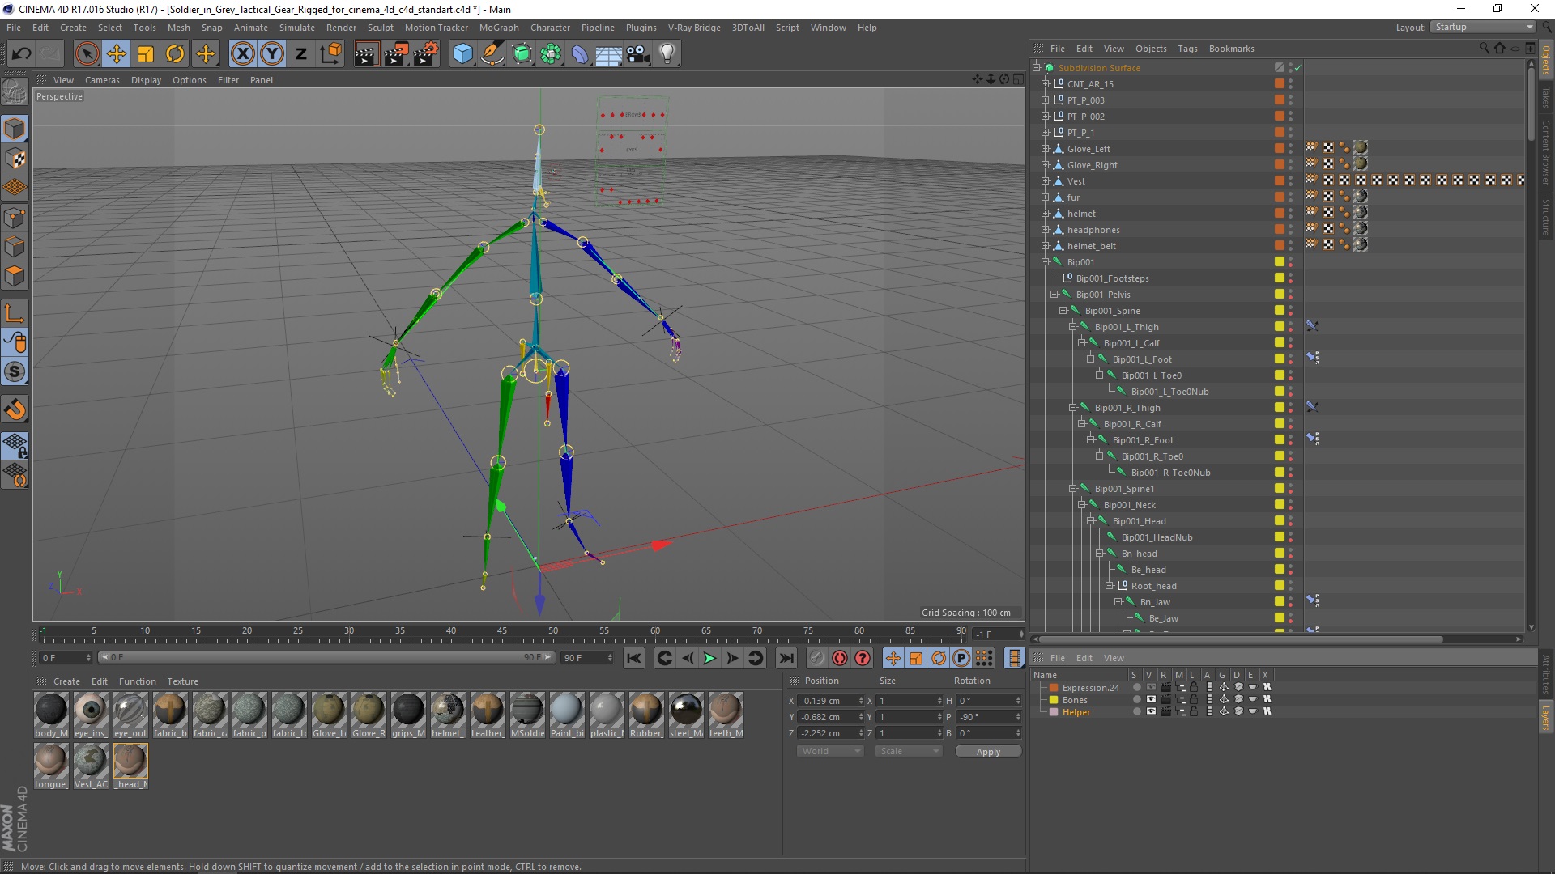Open the MoGraph menu
The width and height of the screenshot is (1555, 874).
(x=499, y=28)
